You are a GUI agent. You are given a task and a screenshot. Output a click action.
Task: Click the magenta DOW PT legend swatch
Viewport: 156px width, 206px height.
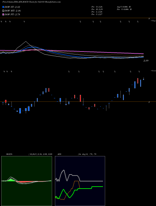click(x=3, y=14)
